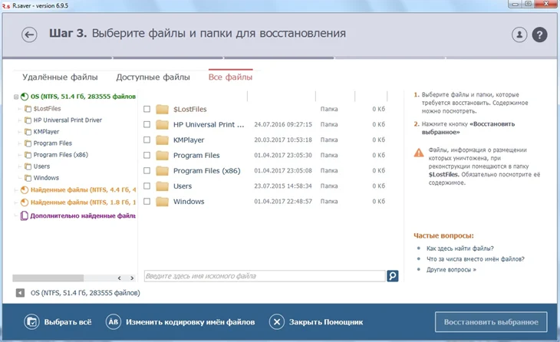Click Найденные файлы (NTFS, 4.4 Гб) label
This screenshot has height=342, width=560.
[x=83, y=190]
